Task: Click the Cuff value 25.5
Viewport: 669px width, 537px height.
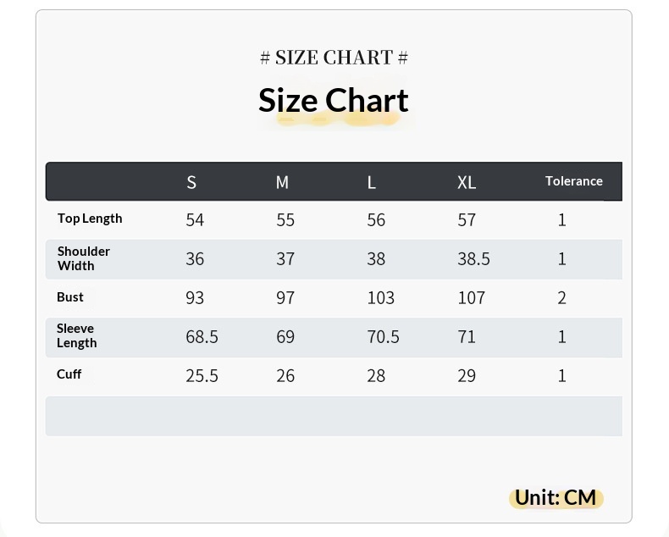Action: coord(202,376)
